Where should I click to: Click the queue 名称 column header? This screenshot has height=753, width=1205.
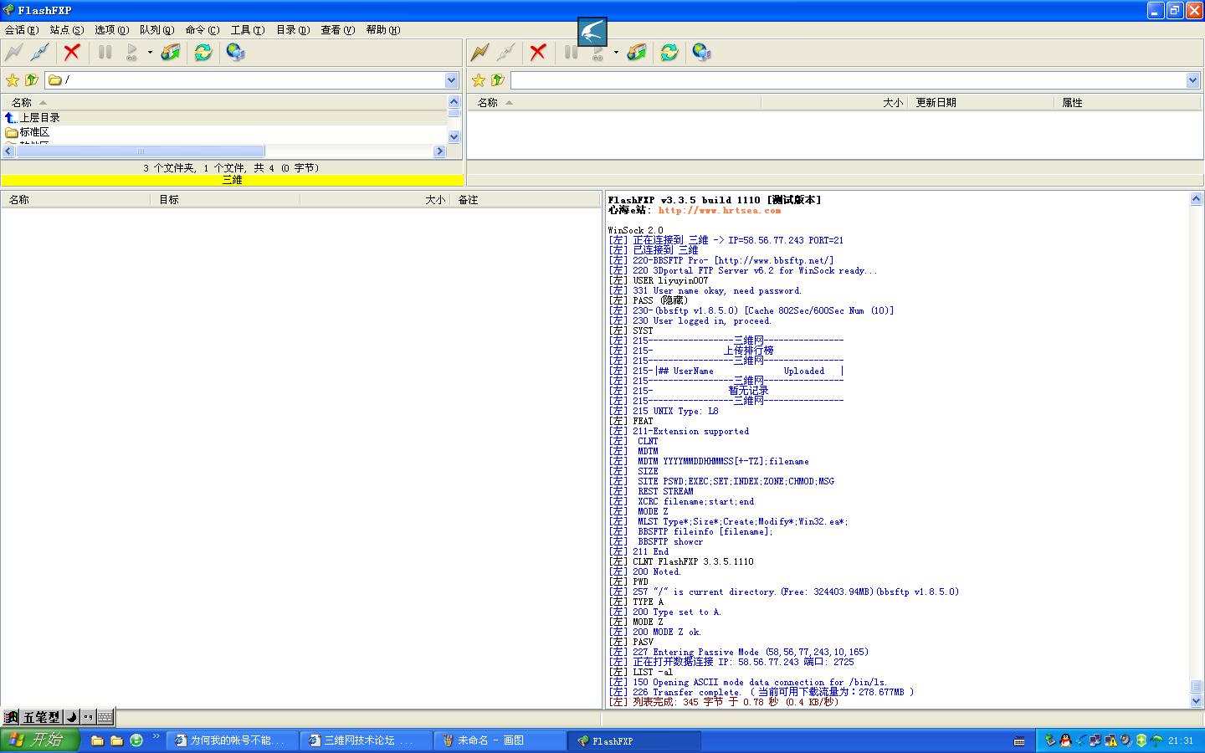[76, 200]
